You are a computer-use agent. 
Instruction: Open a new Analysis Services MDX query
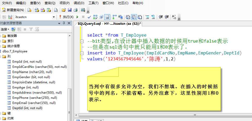click(x=37, y=10)
